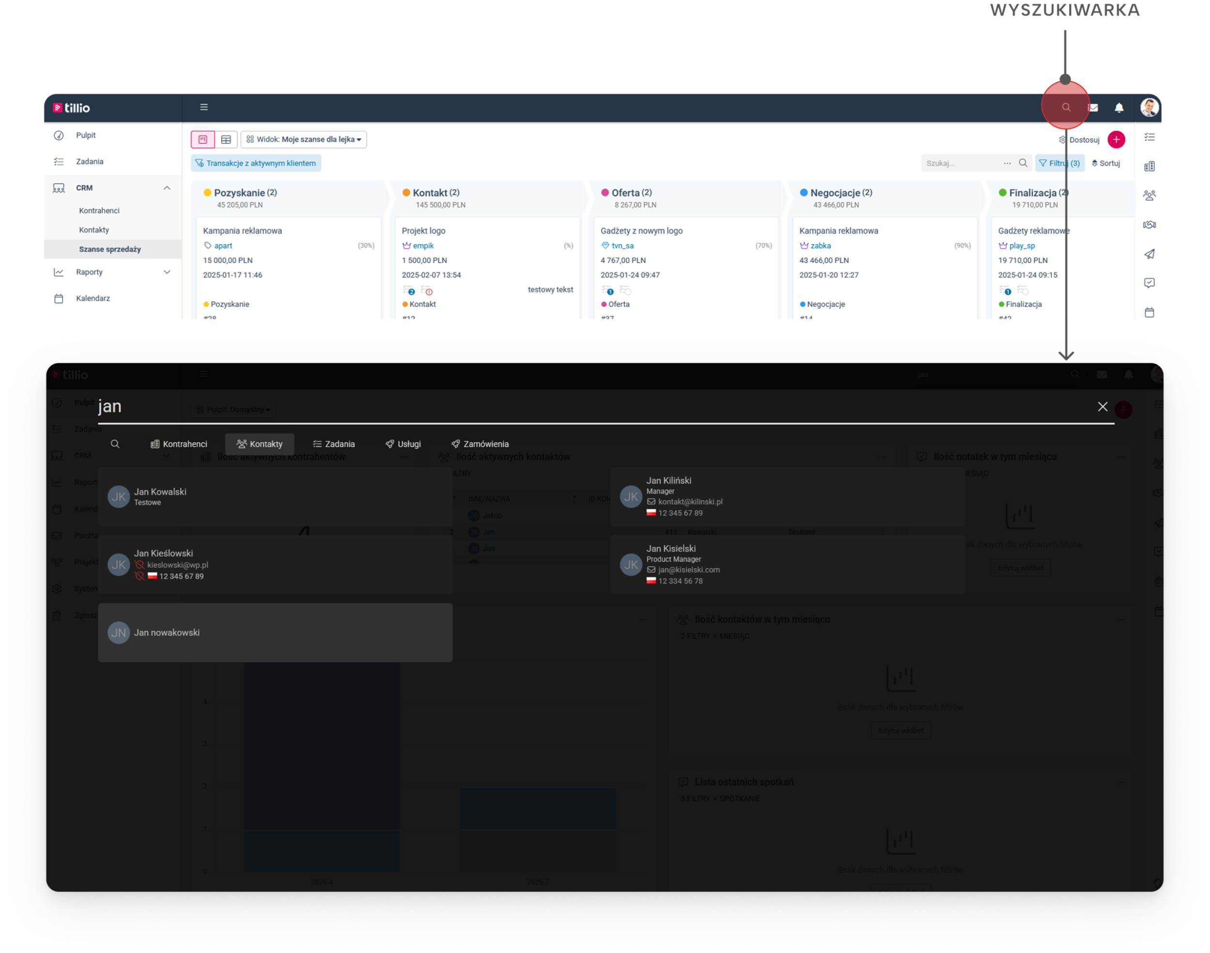Open the note check icon in right rail
Viewport: 1210px width, 953px height.
(1149, 283)
